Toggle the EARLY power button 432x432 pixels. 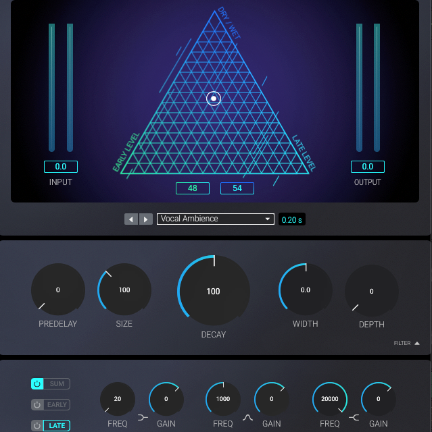38,405
